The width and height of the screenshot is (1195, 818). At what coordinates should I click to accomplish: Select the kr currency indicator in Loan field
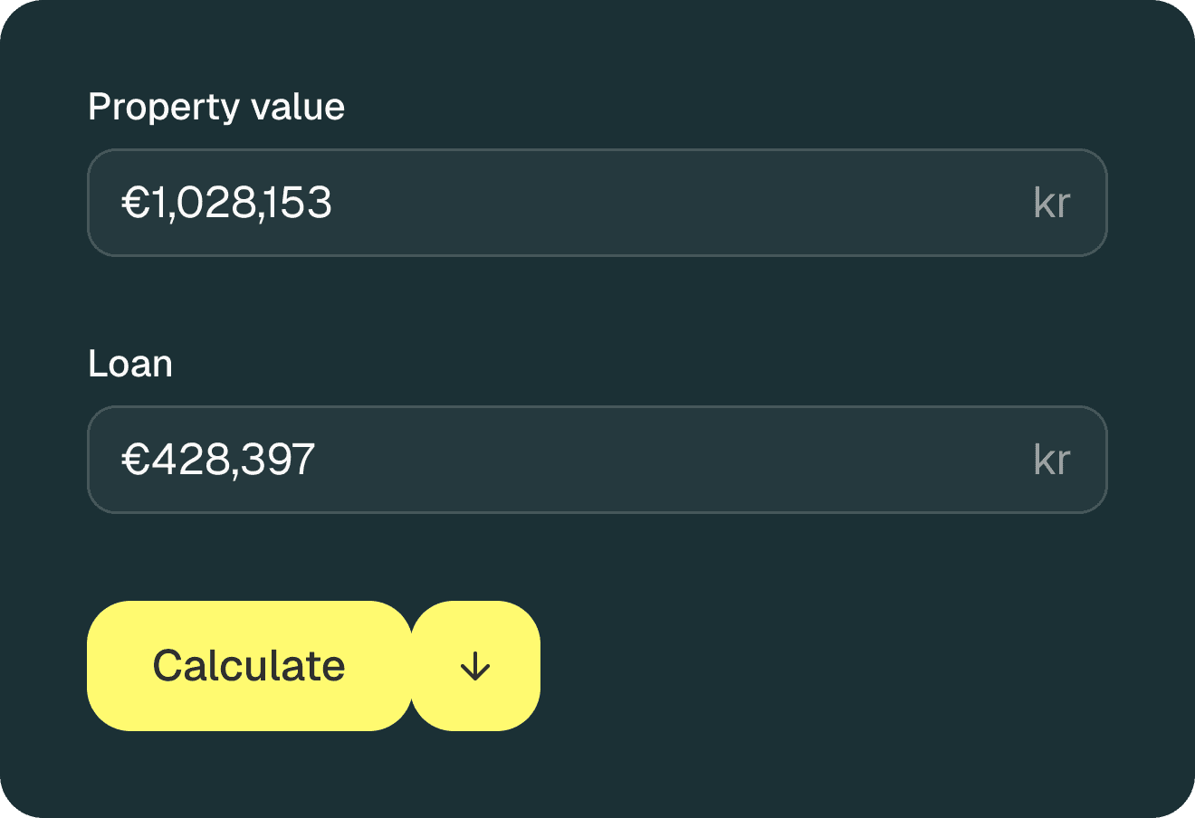[1053, 460]
